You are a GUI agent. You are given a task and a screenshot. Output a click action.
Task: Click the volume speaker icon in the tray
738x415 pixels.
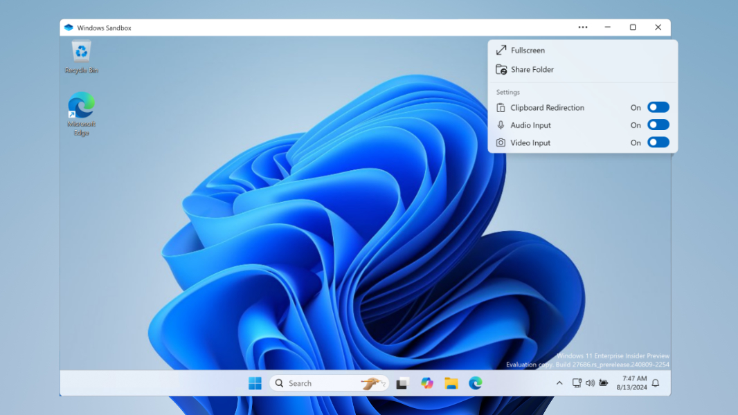point(590,383)
